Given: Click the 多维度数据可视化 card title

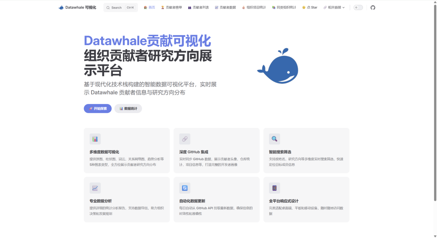Looking at the screenshot, I should click(x=104, y=152).
